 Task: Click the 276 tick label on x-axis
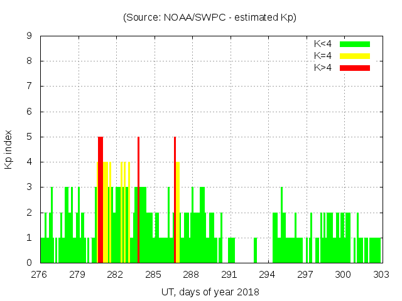40,275
